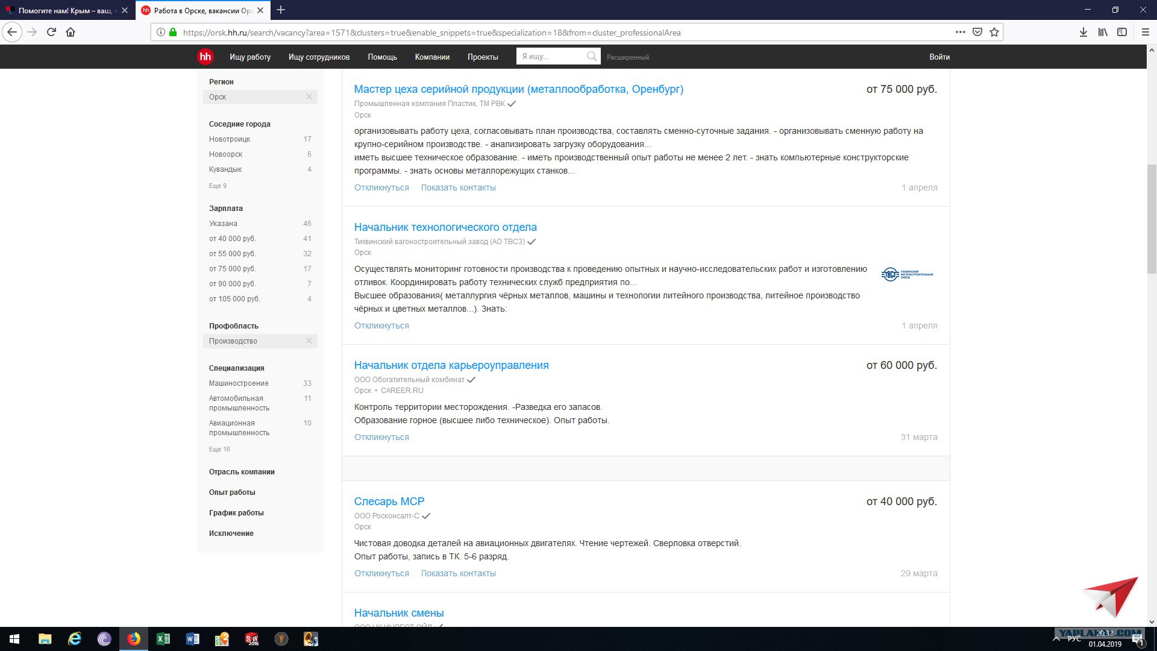Reload the page with the refresh icon
The height and width of the screenshot is (651, 1157).
51,32
